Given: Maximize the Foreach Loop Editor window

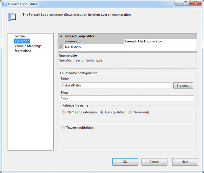Looking at the screenshot, I should pyautogui.click(x=186, y=3).
